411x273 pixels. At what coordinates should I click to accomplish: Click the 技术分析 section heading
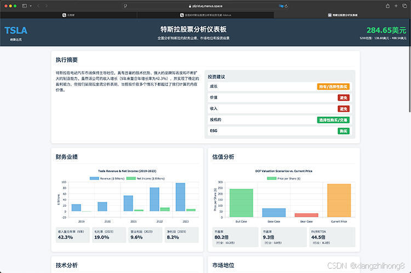pyautogui.click(x=66, y=265)
